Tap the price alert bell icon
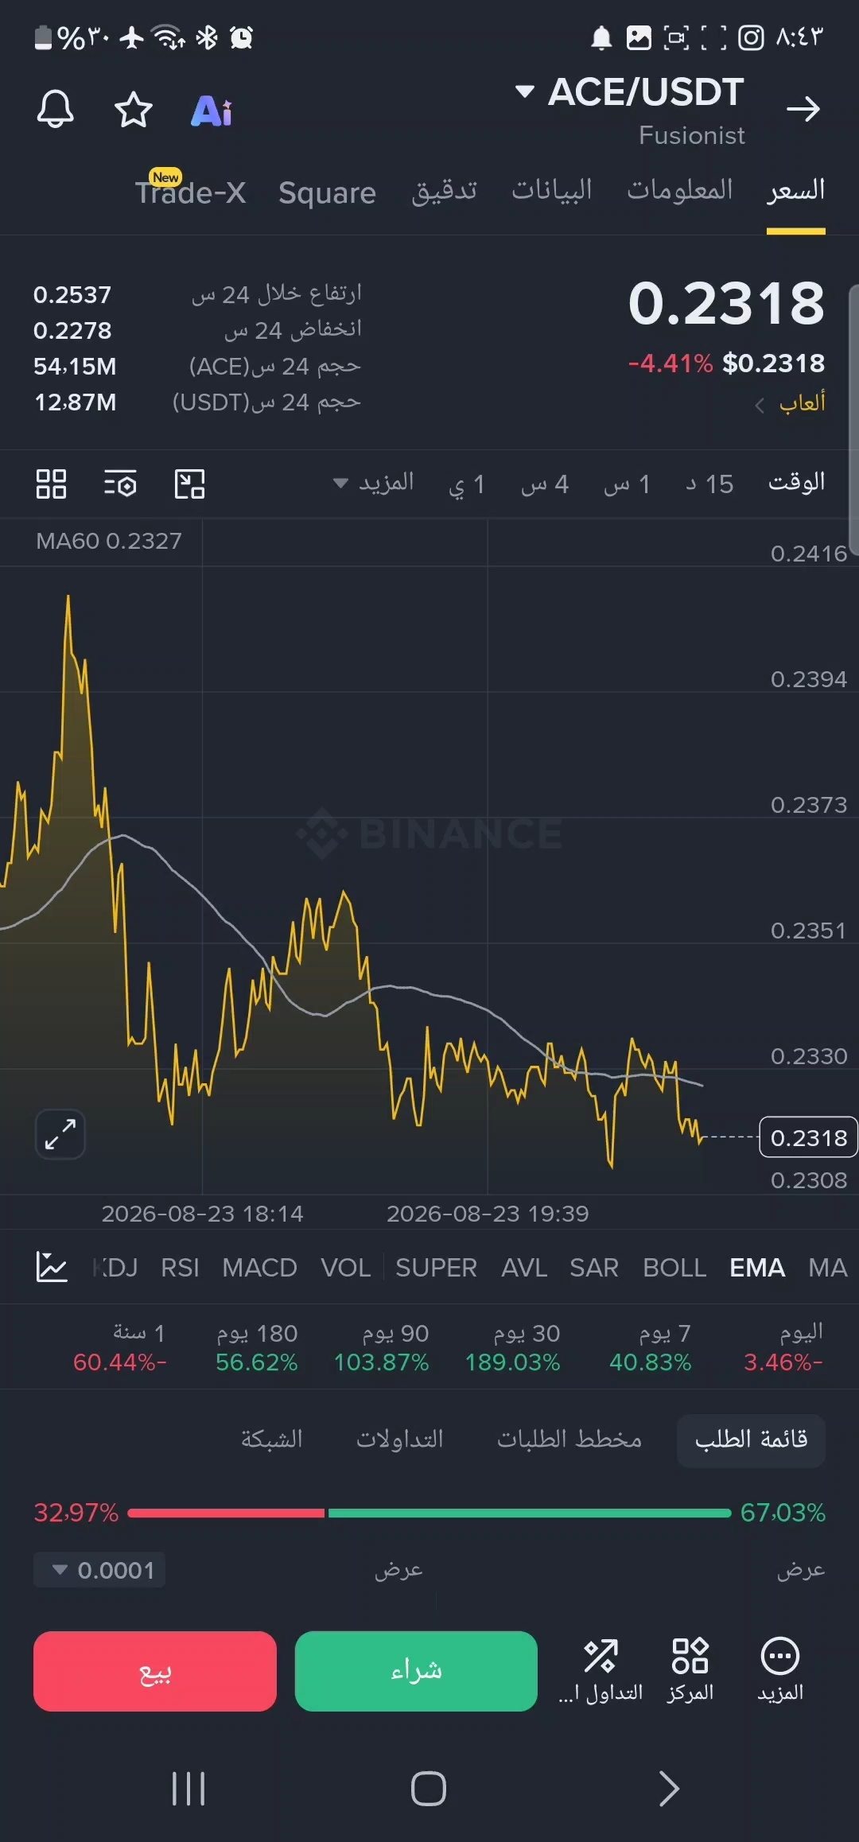 [x=56, y=109]
